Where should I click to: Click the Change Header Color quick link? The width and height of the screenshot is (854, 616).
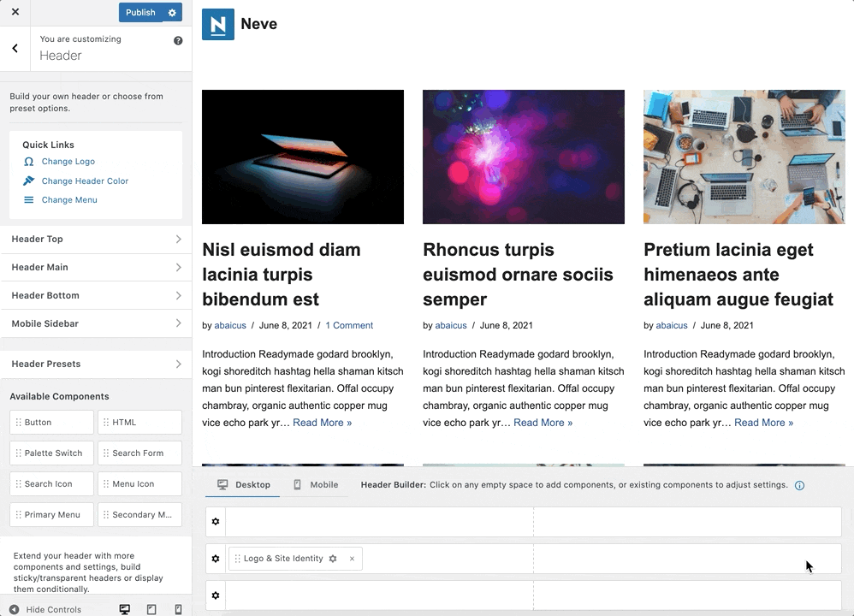click(85, 181)
